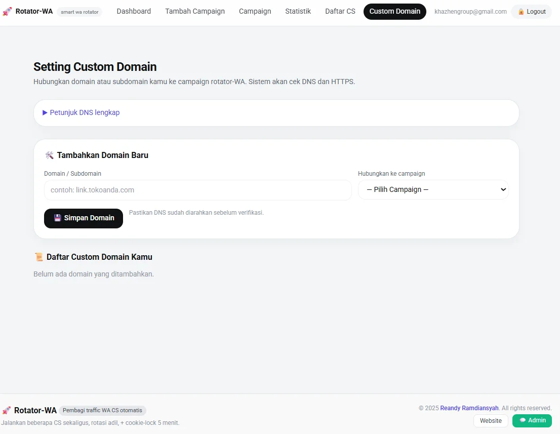Image resolution: width=560 pixels, height=434 pixels.
Task: Open the Dashboard menu item
Action: (x=134, y=11)
